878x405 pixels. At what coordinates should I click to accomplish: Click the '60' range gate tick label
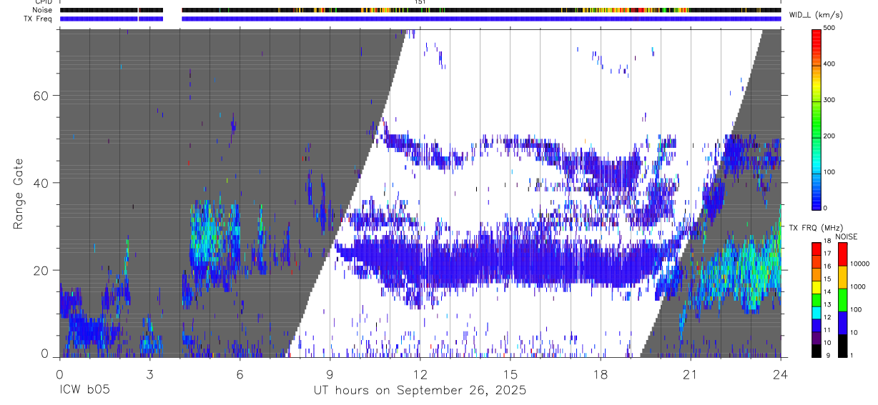coord(39,96)
